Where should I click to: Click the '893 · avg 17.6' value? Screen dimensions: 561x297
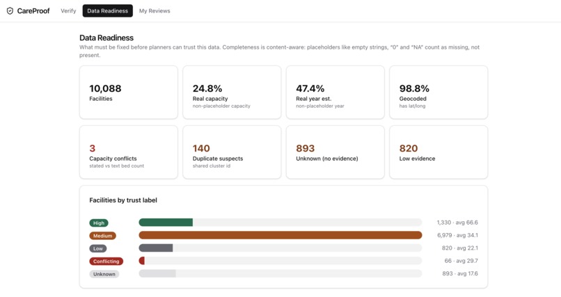click(460, 273)
